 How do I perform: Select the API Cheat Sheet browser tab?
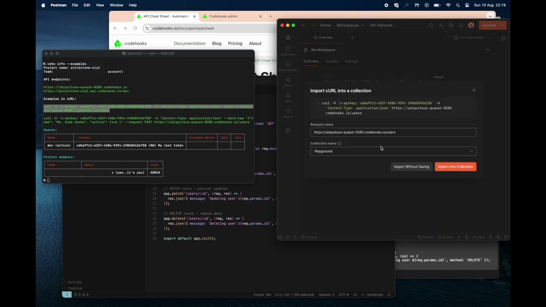[x=166, y=16]
